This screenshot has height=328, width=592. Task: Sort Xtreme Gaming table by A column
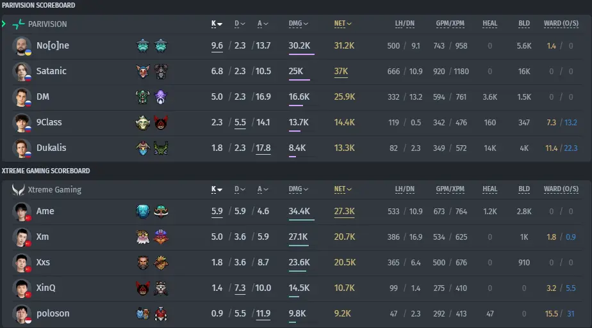point(263,189)
